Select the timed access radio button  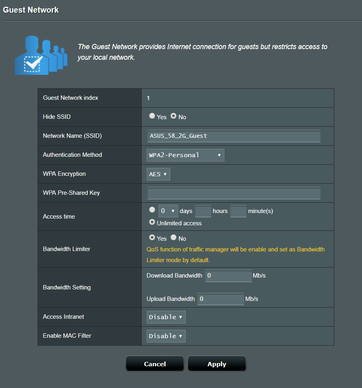tap(152, 209)
